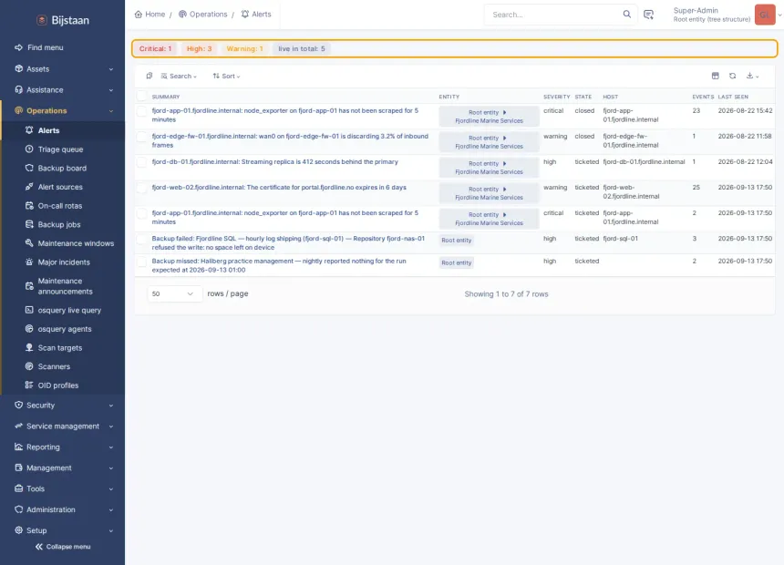Select the fjord-web-02 certificate alert checkbox
This screenshot has width=784, height=565.
142,188
